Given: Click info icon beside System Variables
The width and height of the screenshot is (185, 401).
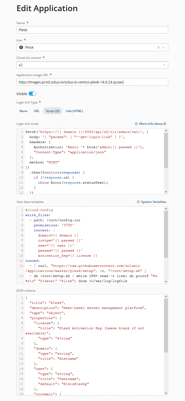Looking at the screenshot, I should coord(138,202).
